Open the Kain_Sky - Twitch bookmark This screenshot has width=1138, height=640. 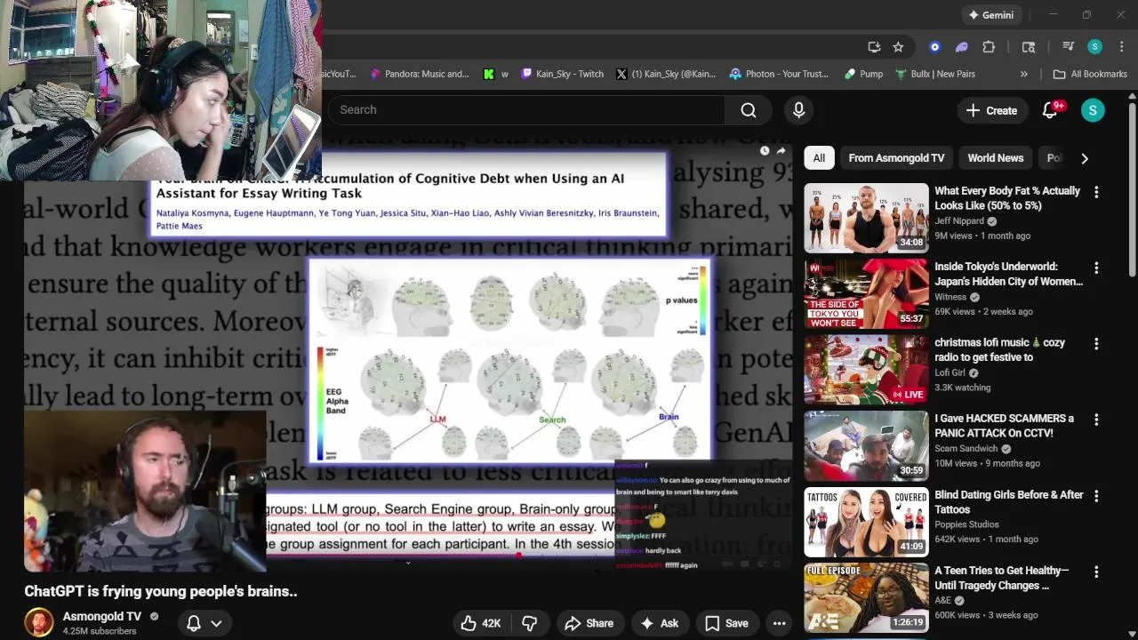(562, 74)
